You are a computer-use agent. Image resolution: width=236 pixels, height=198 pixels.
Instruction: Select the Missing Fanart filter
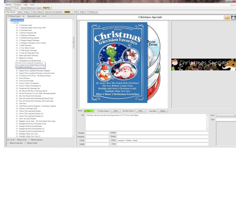[15, 140]
